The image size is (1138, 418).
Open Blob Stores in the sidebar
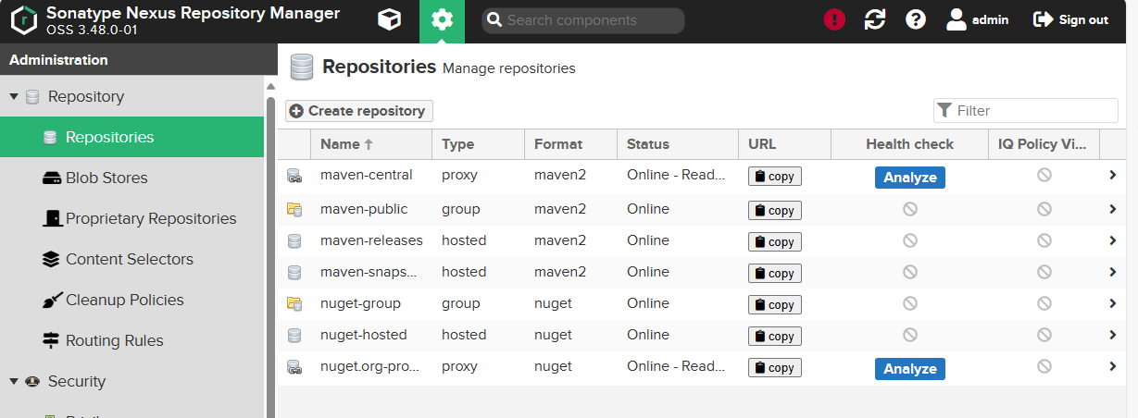(131, 178)
